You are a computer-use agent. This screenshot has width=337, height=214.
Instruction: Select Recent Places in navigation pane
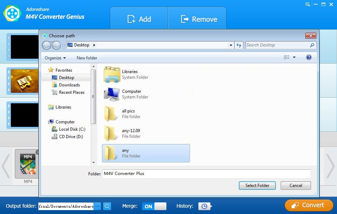[68, 92]
